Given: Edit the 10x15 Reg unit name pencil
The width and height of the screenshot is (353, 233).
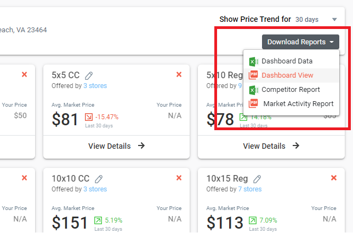Looking at the screenshot, I should pyautogui.click(x=257, y=179).
